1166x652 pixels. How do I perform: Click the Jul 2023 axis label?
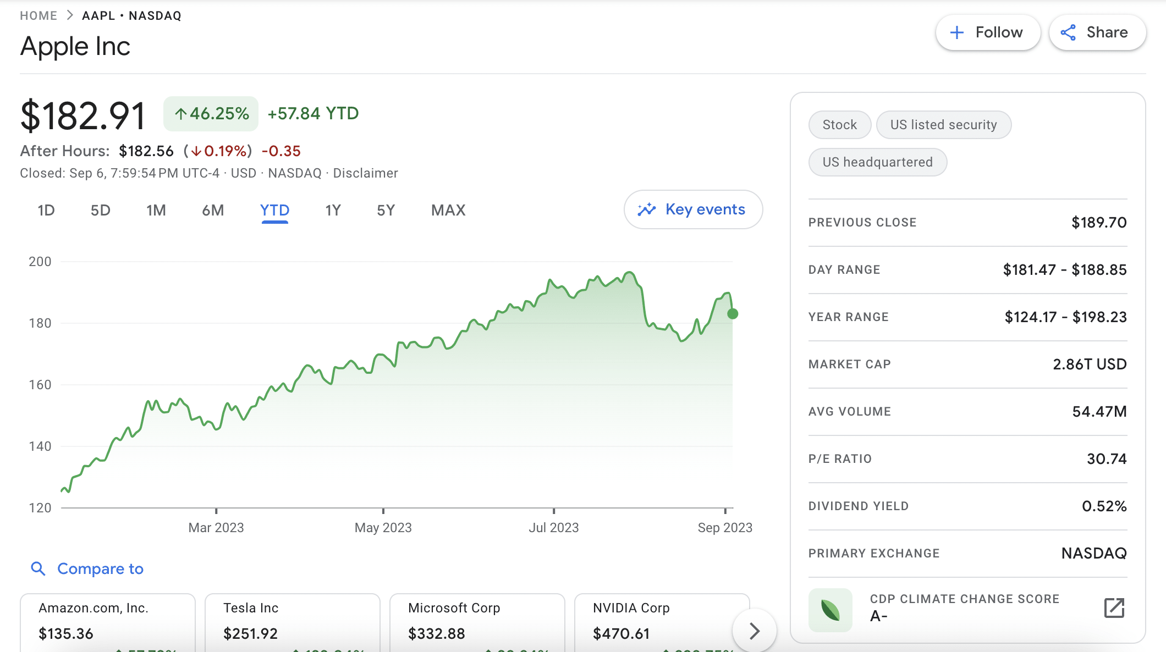tap(554, 528)
